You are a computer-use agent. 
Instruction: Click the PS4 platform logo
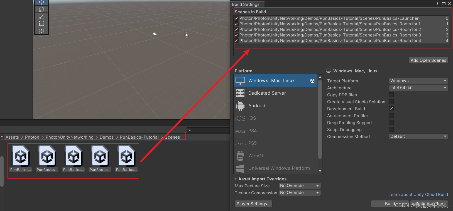pyautogui.click(x=240, y=131)
